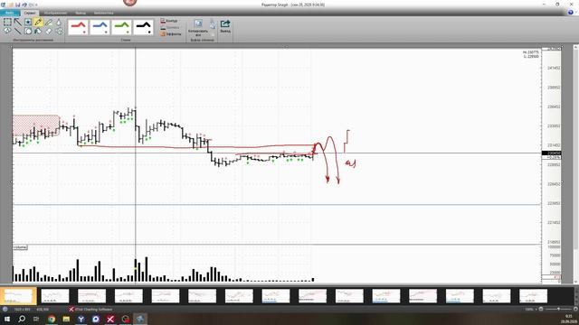Select the second tray thumbnail
Screen dimensions: 579x325
(55, 296)
